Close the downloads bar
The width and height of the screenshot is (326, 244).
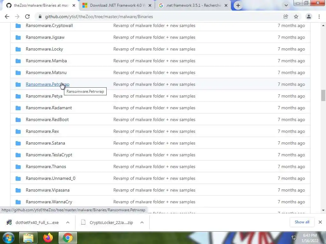click(x=320, y=222)
